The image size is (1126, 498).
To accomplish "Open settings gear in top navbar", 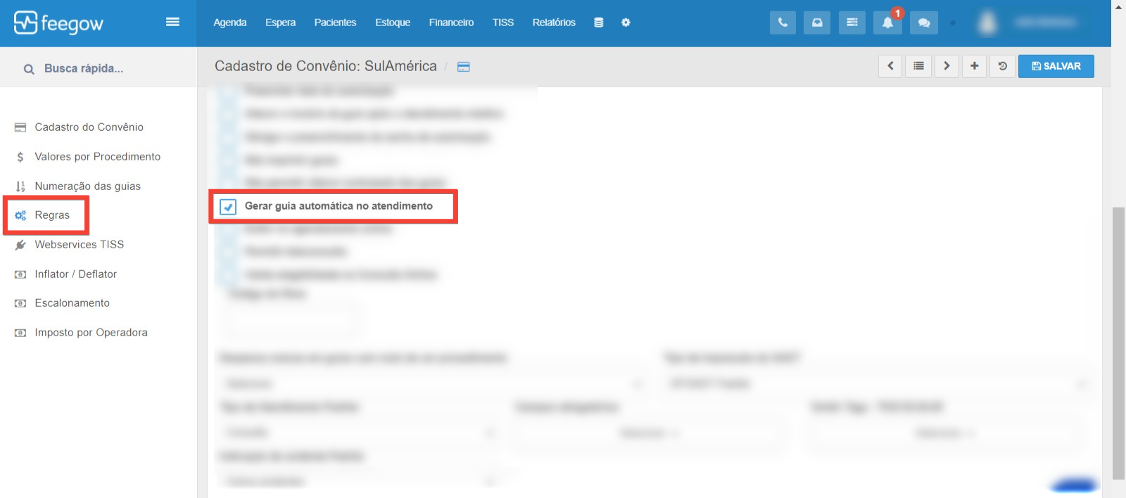I will point(626,23).
